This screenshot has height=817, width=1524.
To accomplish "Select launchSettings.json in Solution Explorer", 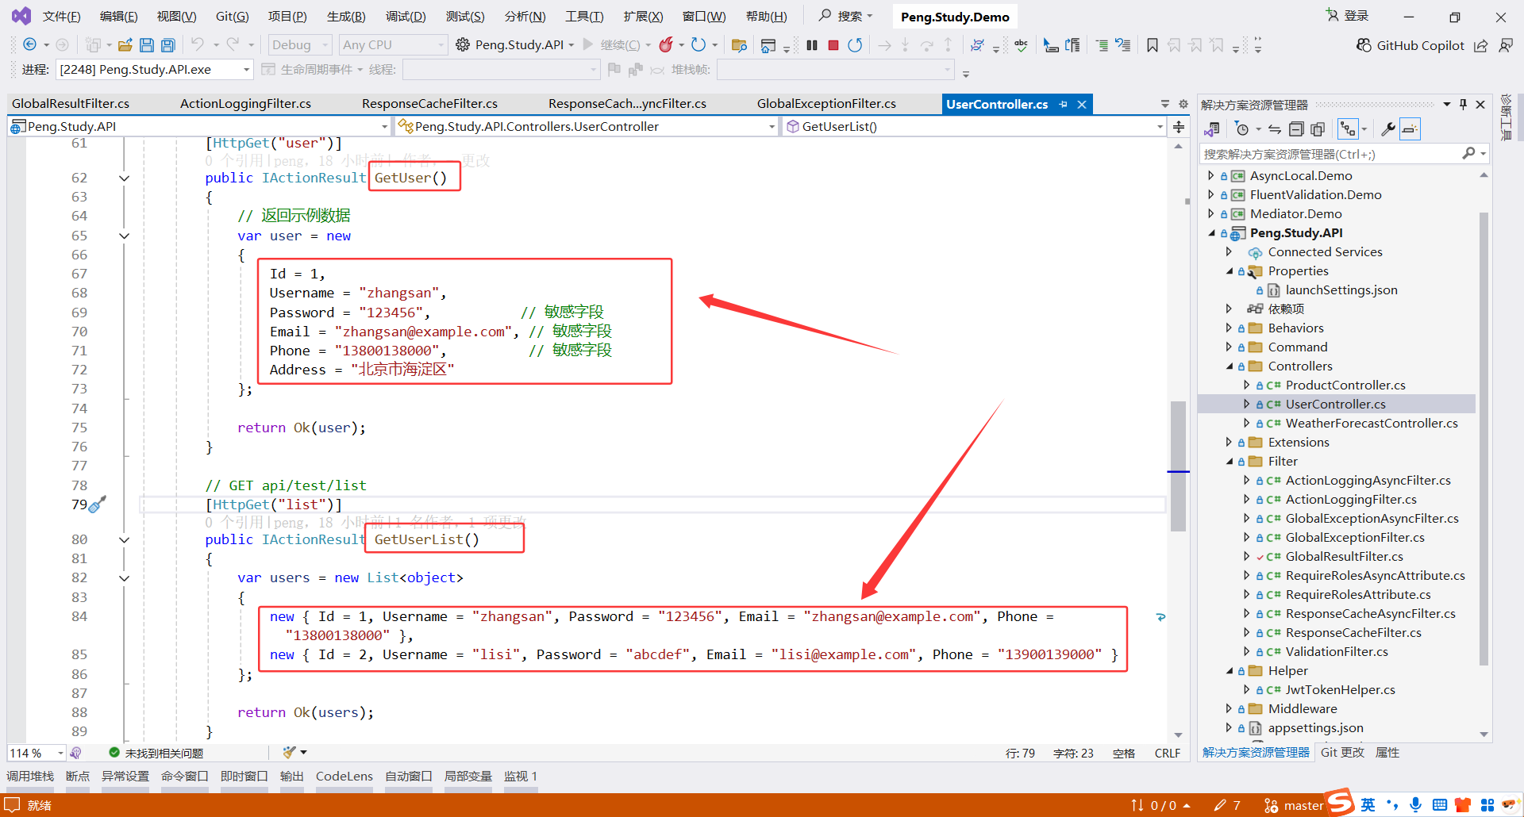I will pyautogui.click(x=1341, y=290).
